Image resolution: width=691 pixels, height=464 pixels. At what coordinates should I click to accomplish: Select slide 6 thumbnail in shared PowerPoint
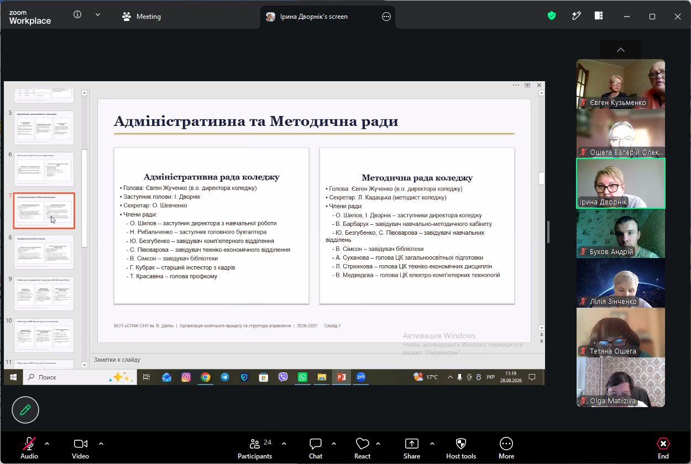[x=44, y=169]
